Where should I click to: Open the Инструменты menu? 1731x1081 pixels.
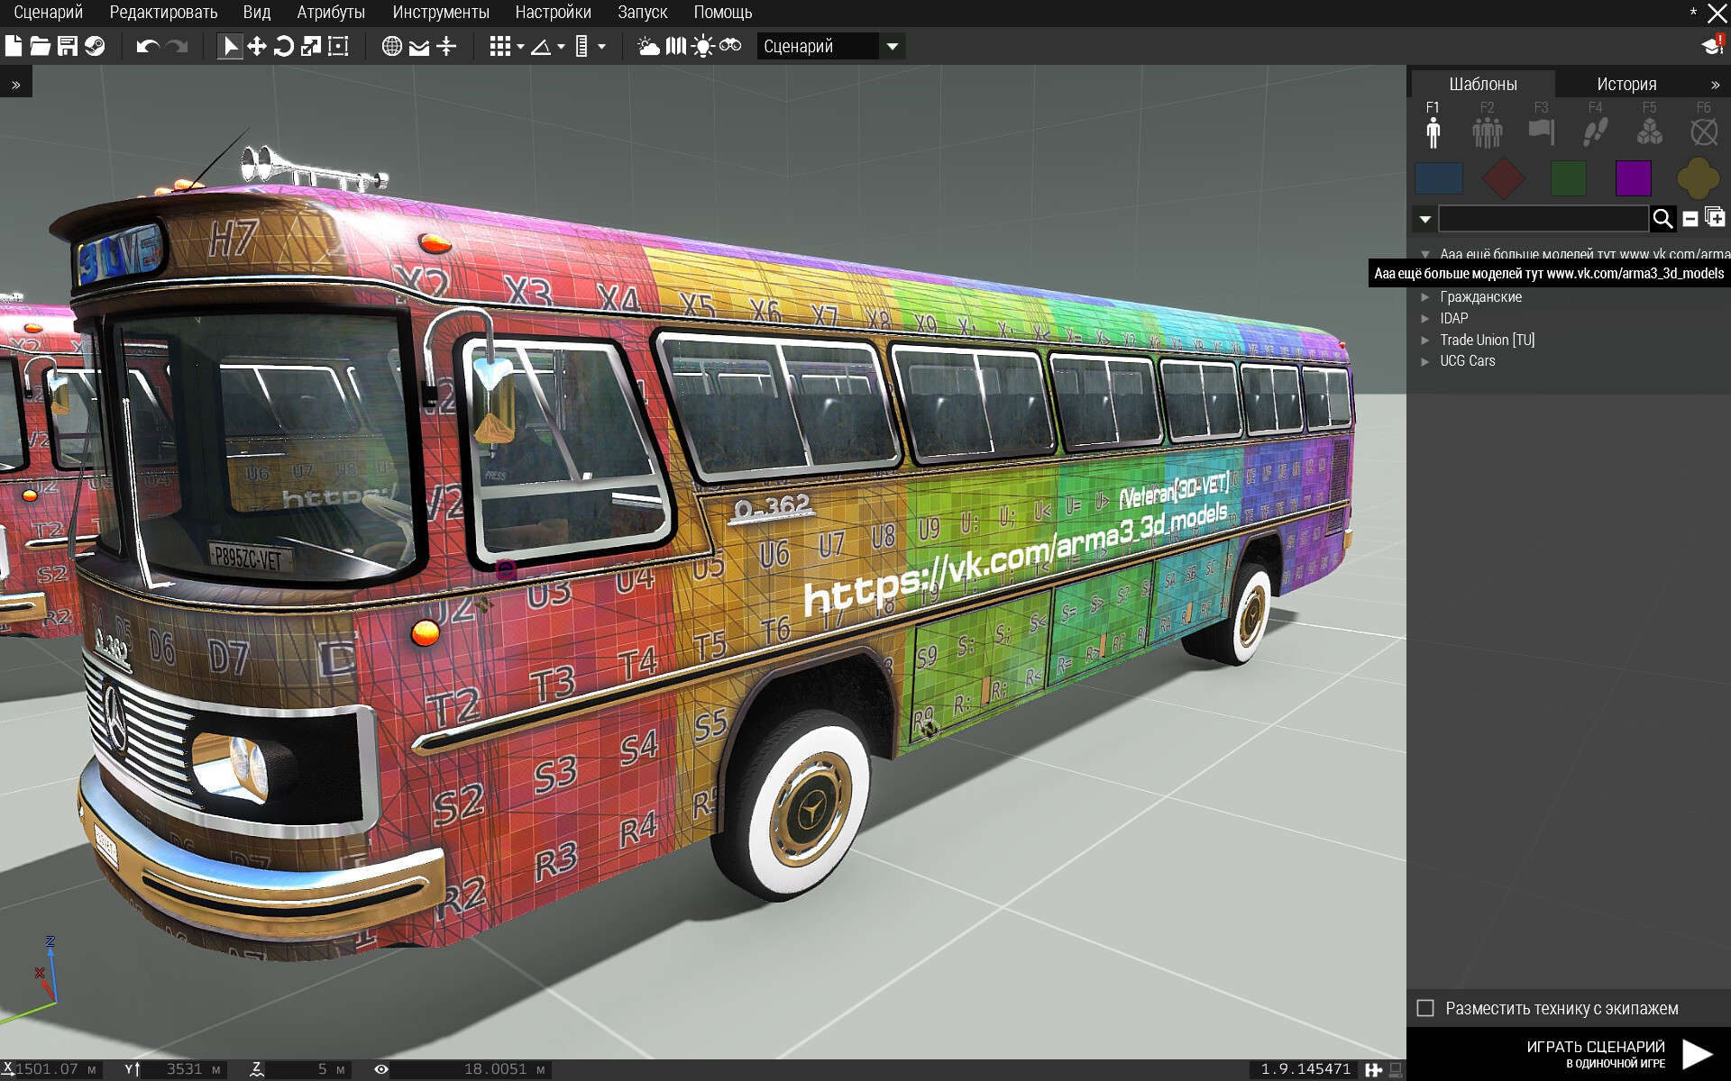coord(440,13)
